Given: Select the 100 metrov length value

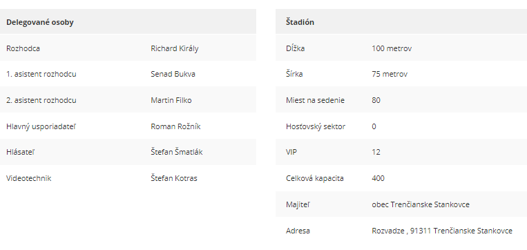Looking at the screenshot, I should click(x=392, y=48).
